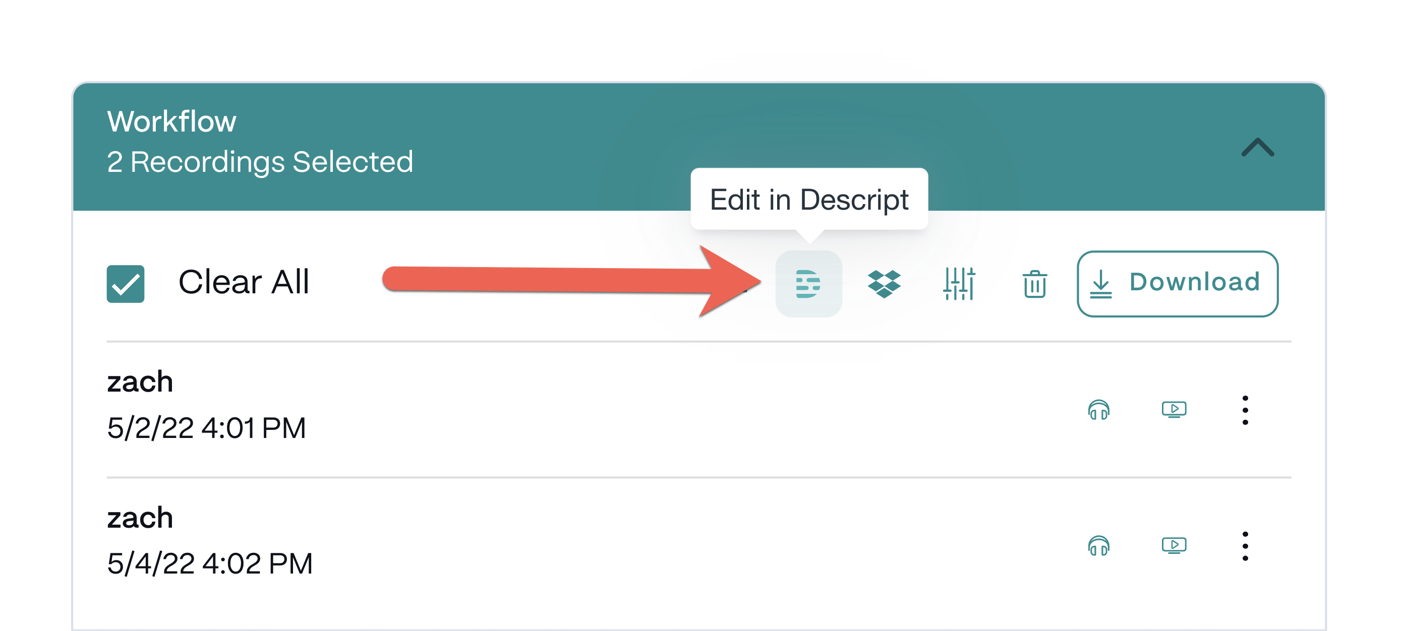Image resolution: width=1403 pixels, height=631 pixels.
Task: Open three-dot menu for 5/2/22 recording
Action: pyautogui.click(x=1245, y=410)
